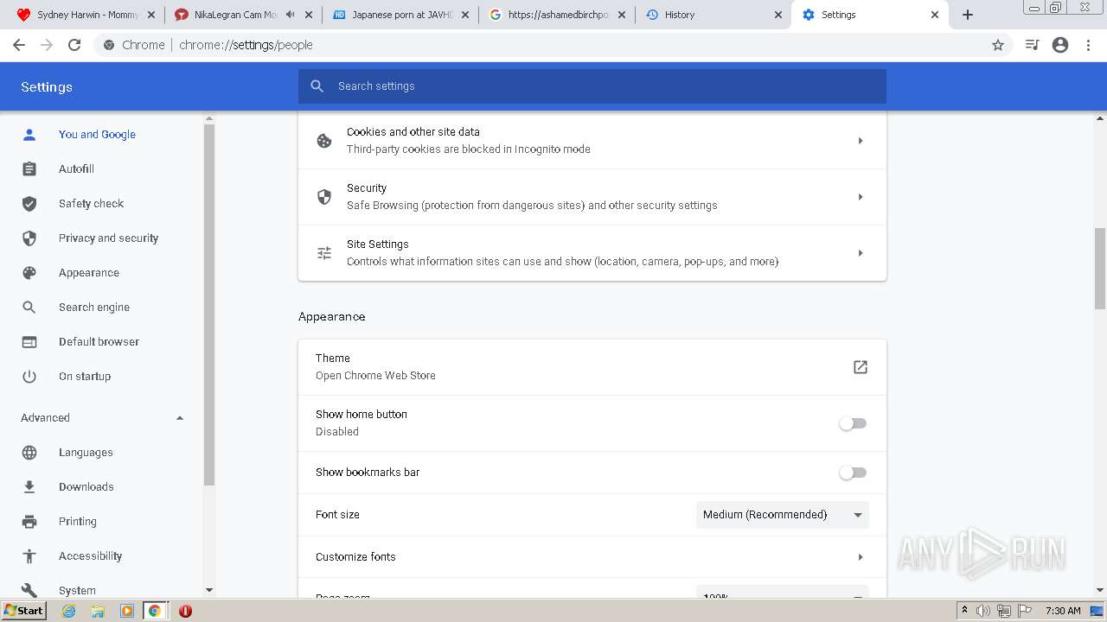The image size is (1107, 622).
Task: Click the On startup power icon
Action: [29, 377]
